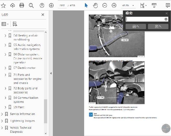Viewport: 171px width, 136px height.
Task: Collapse the navigation pane with side arrow
Action: point(51,73)
